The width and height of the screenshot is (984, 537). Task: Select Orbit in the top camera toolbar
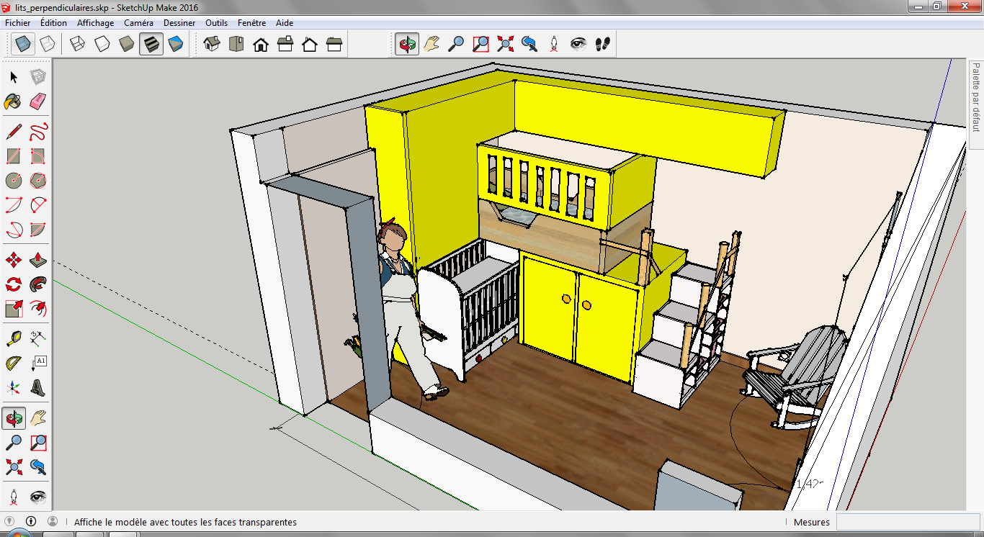[407, 45]
